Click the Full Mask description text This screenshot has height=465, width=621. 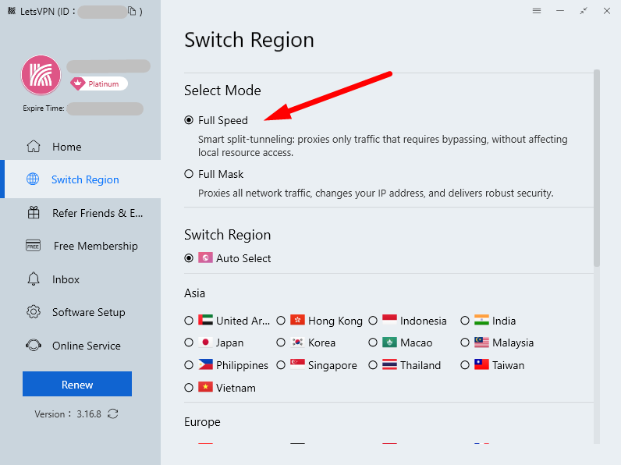[x=375, y=193]
